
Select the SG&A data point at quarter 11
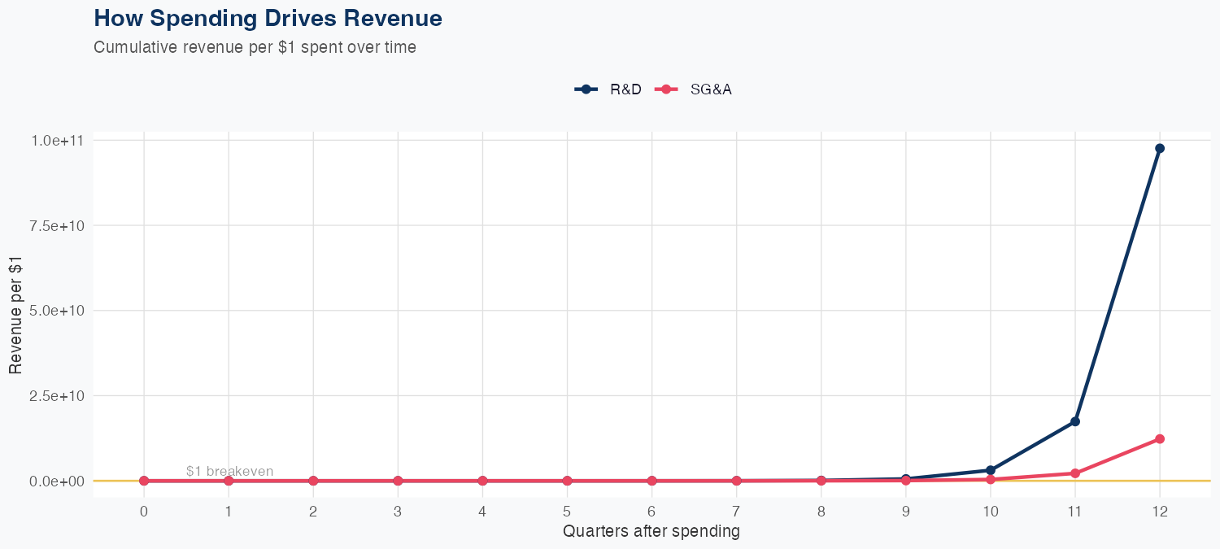click(1075, 473)
